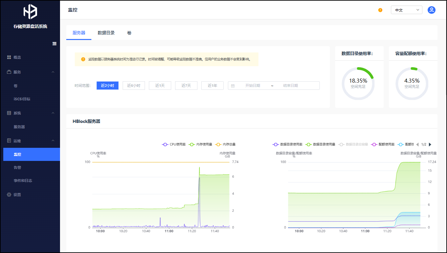Screen dimensions: 447x253
Task: Click the 开始日期 start date field
Action: (253, 86)
